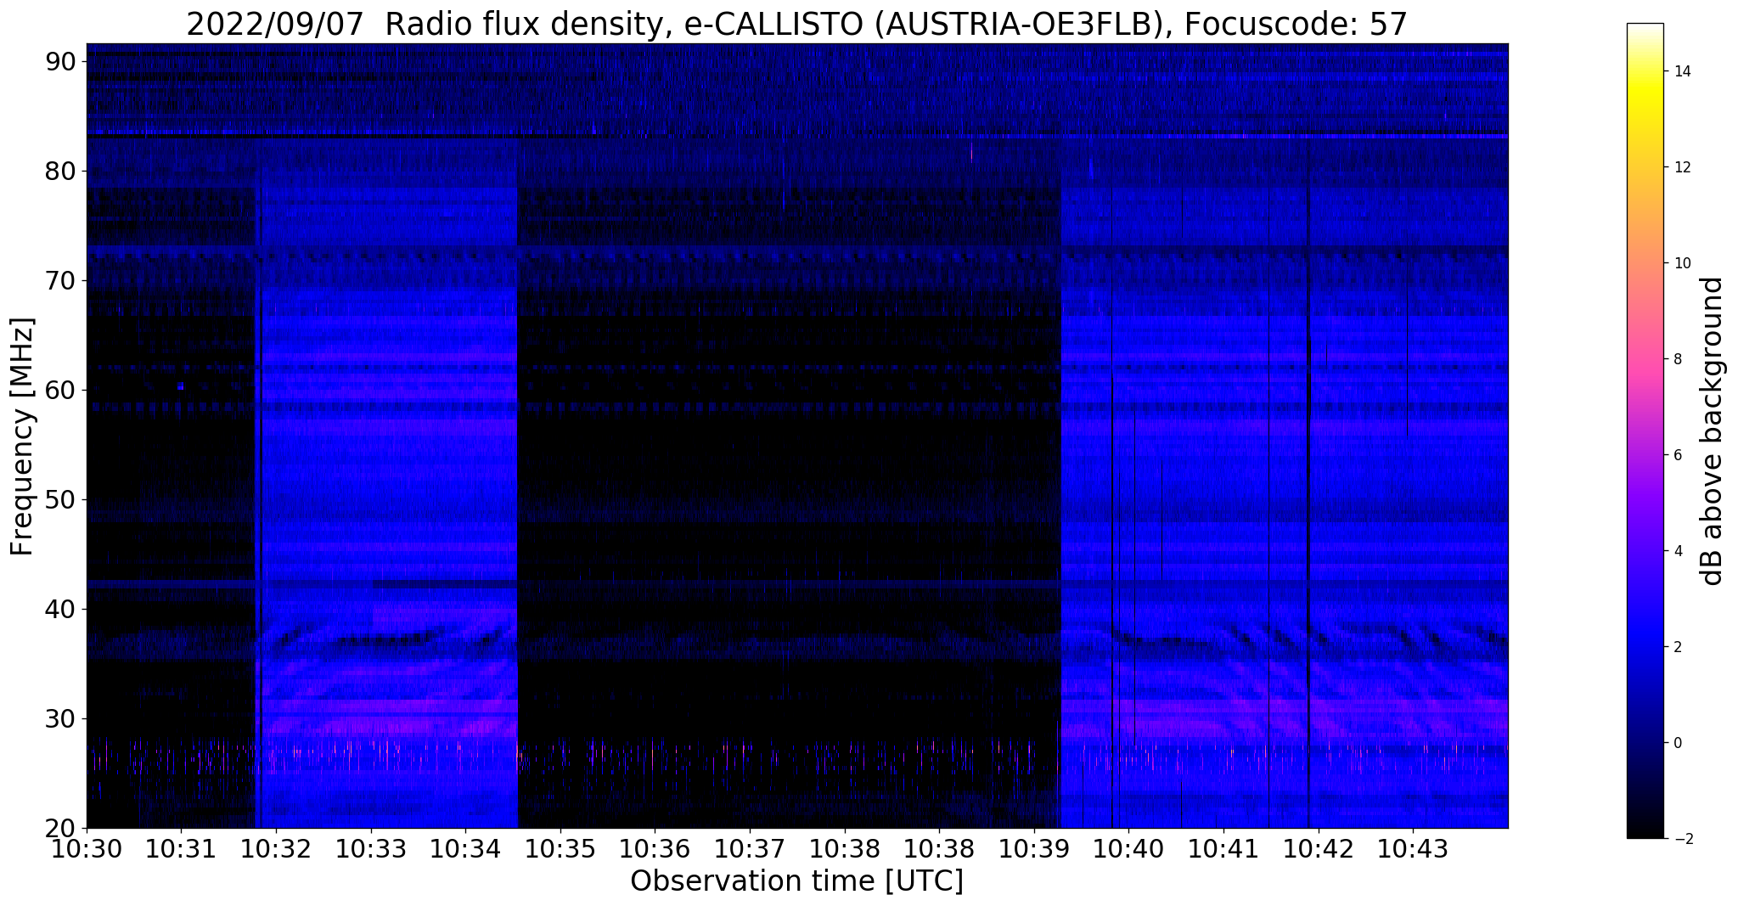Click the 'Observation time [UTC]' x-axis label

pos(796,881)
